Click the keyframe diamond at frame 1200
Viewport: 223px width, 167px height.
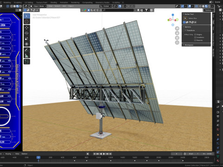pos(111,161)
